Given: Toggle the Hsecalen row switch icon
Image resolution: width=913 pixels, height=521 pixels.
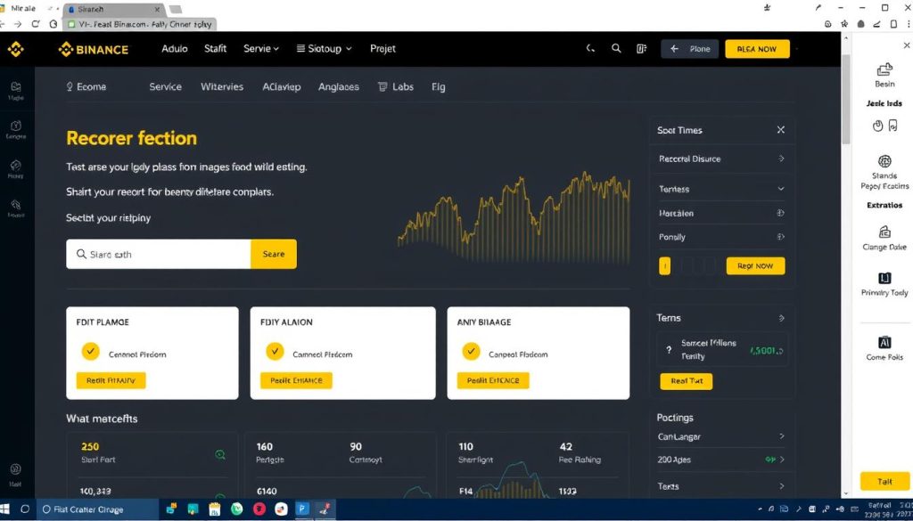Looking at the screenshot, I should pyautogui.click(x=781, y=213).
